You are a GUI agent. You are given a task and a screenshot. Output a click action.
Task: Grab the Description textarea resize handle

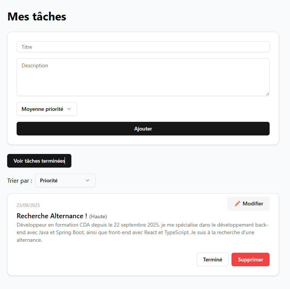[x=267, y=94]
